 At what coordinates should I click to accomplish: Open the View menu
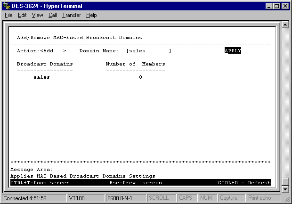click(37, 15)
